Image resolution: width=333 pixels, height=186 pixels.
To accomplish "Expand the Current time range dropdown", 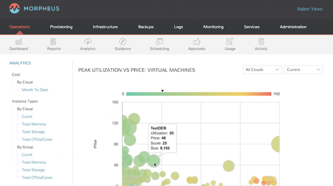I will 304,70.
